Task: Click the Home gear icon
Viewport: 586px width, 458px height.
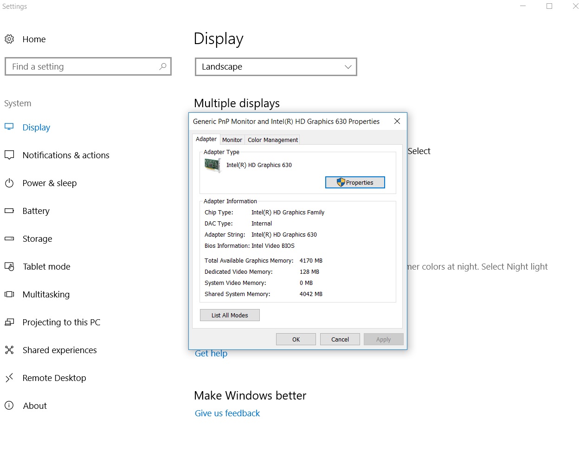Action: 9,39
